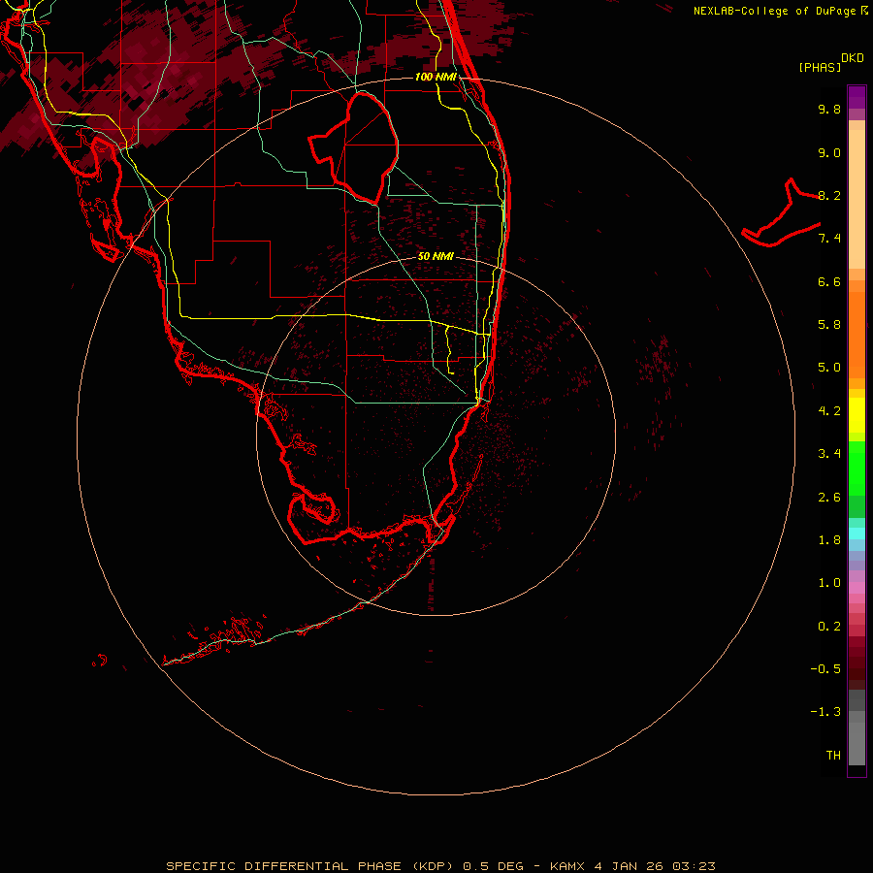
Task: Pick the pink color bar segment
Action: [857, 588]
